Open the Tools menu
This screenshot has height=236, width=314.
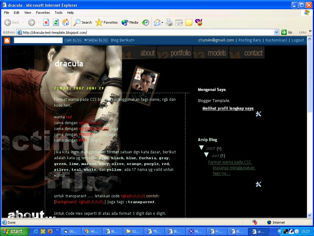(59, 13)
